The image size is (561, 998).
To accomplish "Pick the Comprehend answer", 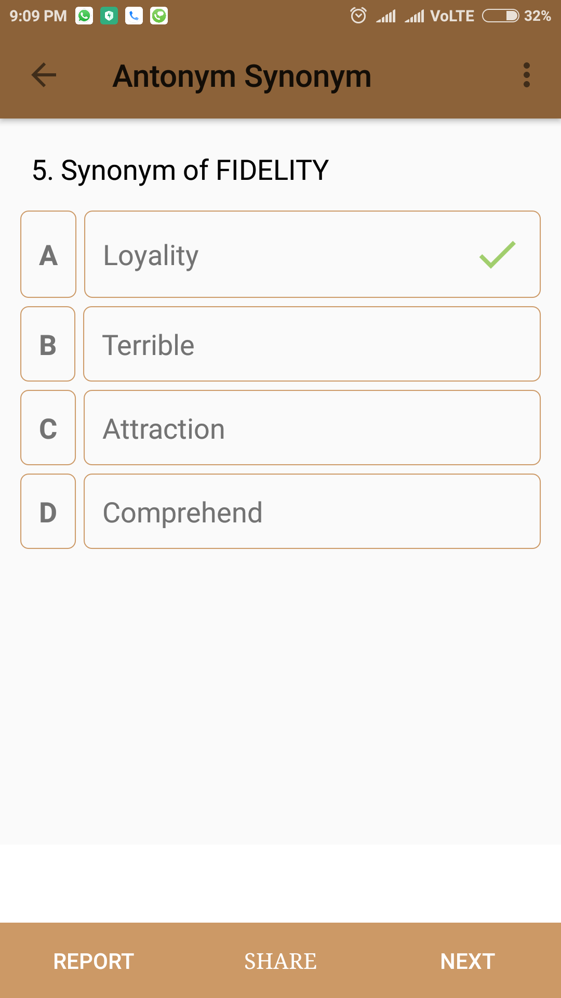I will click(x=312, y=511).
